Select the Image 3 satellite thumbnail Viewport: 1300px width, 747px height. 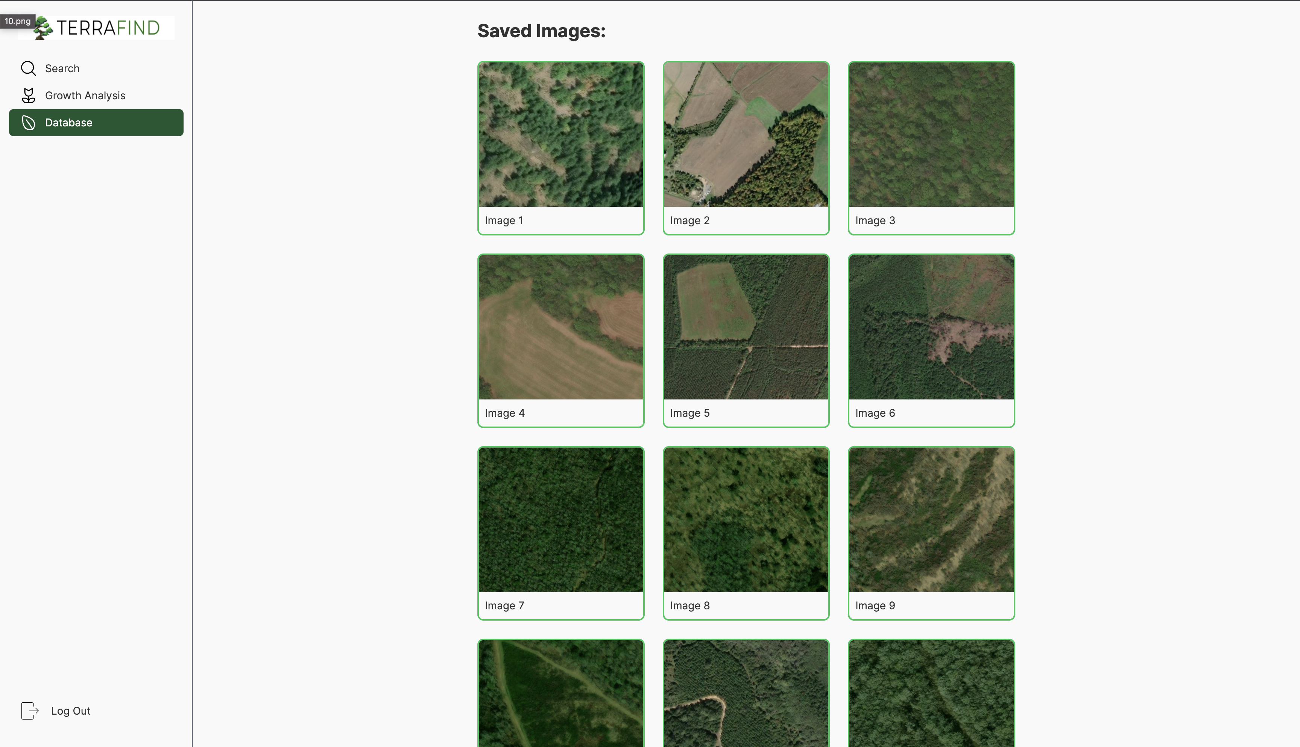931,134
